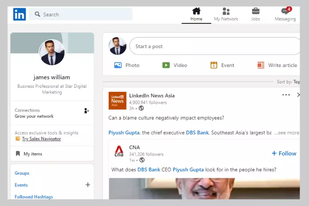Click the 341,206 followers text
Viewport: 309px width, 206px height.
146,154
